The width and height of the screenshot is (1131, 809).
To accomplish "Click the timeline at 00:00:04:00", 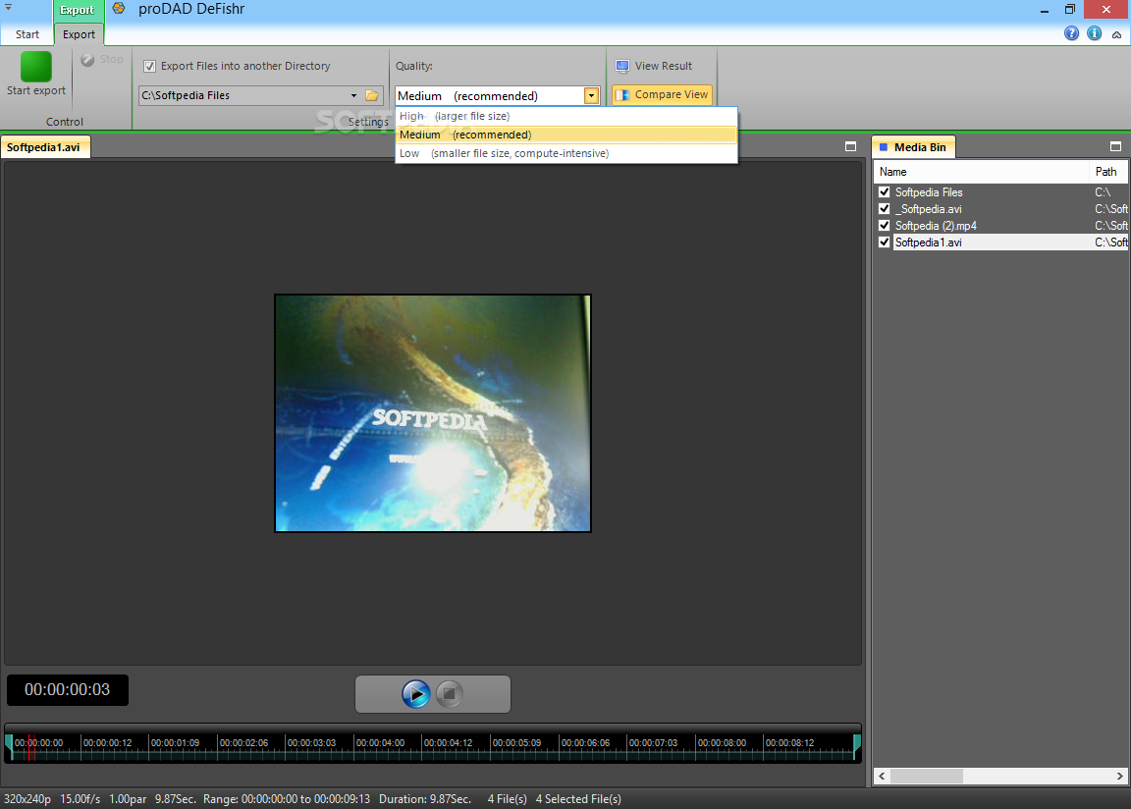I will coord(380,742).
